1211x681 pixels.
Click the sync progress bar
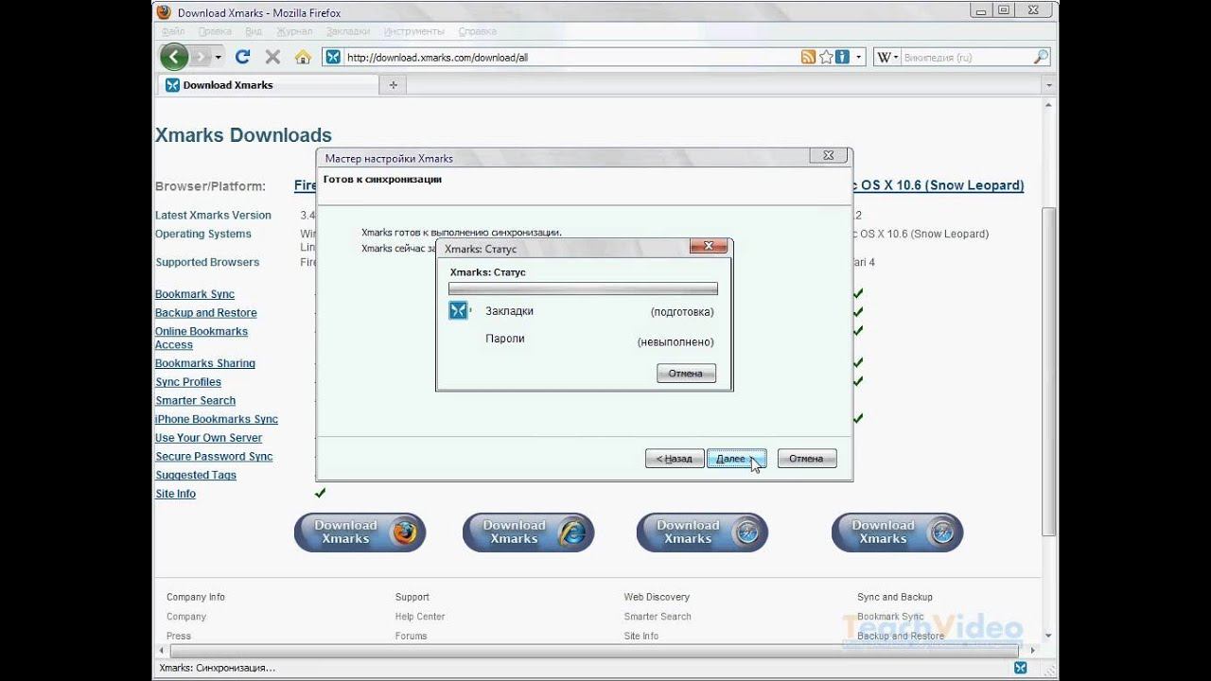tap(583, 288)
